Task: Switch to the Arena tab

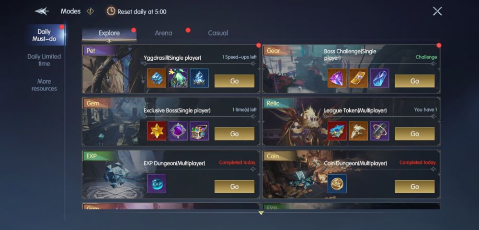Action: [x=163, y=33]
